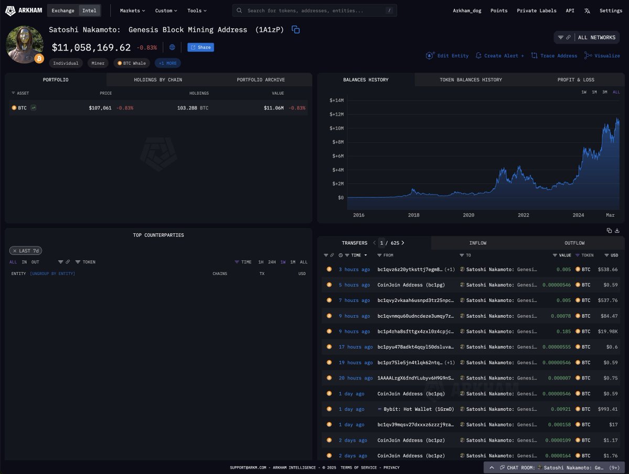
Task: Click the clock icon in the Time column header
Action: [340, 255]
